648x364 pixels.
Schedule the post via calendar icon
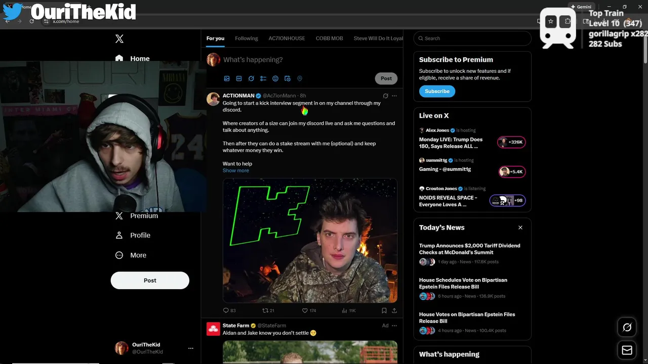pyautogui.click(x=288, y=79)
